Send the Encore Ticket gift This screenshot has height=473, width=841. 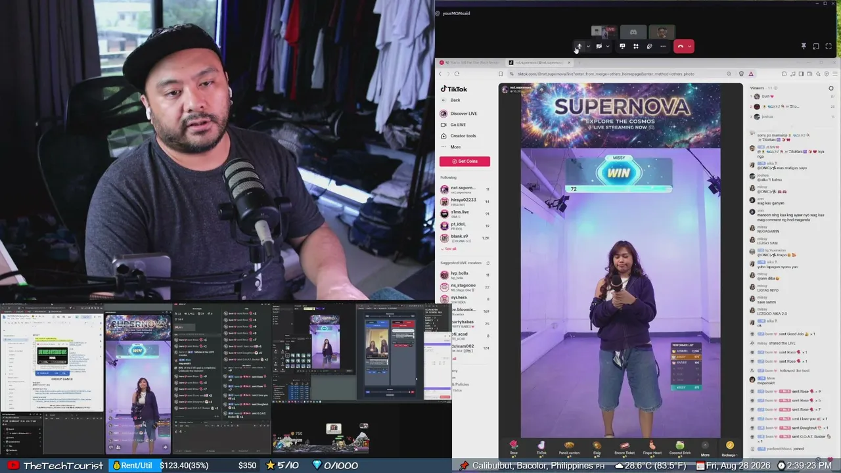[x=624, y=448]
